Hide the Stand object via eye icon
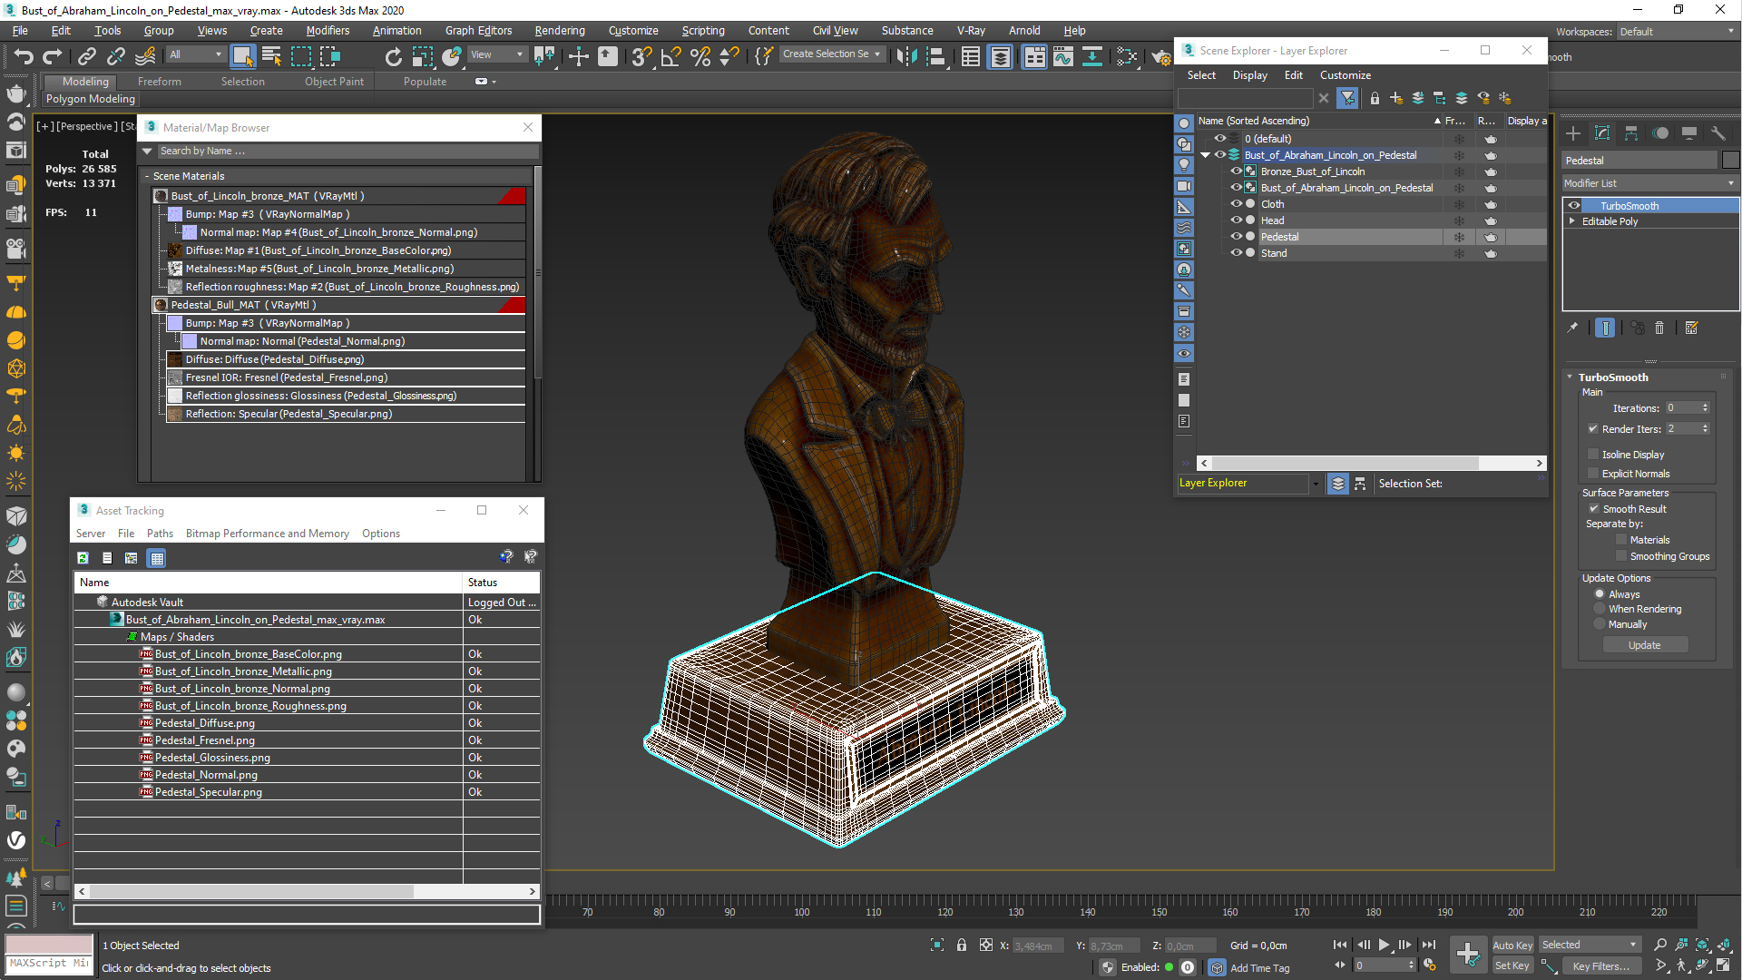1742x980 pixels. (1236, 253)
